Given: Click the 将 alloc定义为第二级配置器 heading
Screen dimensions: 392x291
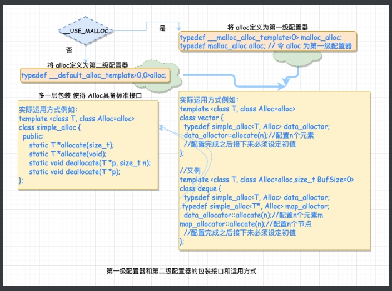Looking at the screenshot, I should 88,65.
